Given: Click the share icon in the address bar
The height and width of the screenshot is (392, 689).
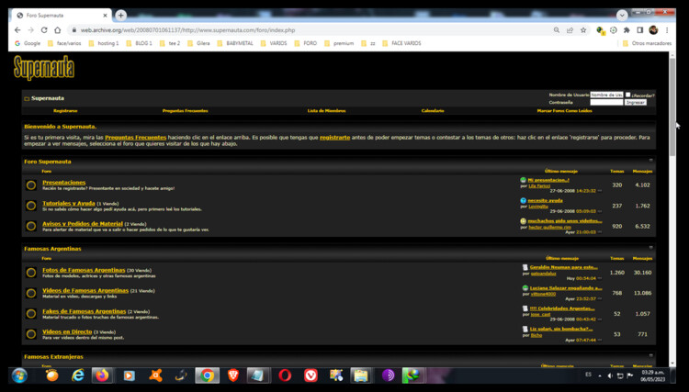Looking at the screenshot, I should [x=570, y=30].
